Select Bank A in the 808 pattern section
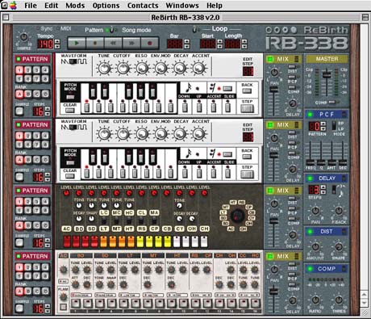The height and width of the screenshot is (319, 371). [x=19, y=225]
